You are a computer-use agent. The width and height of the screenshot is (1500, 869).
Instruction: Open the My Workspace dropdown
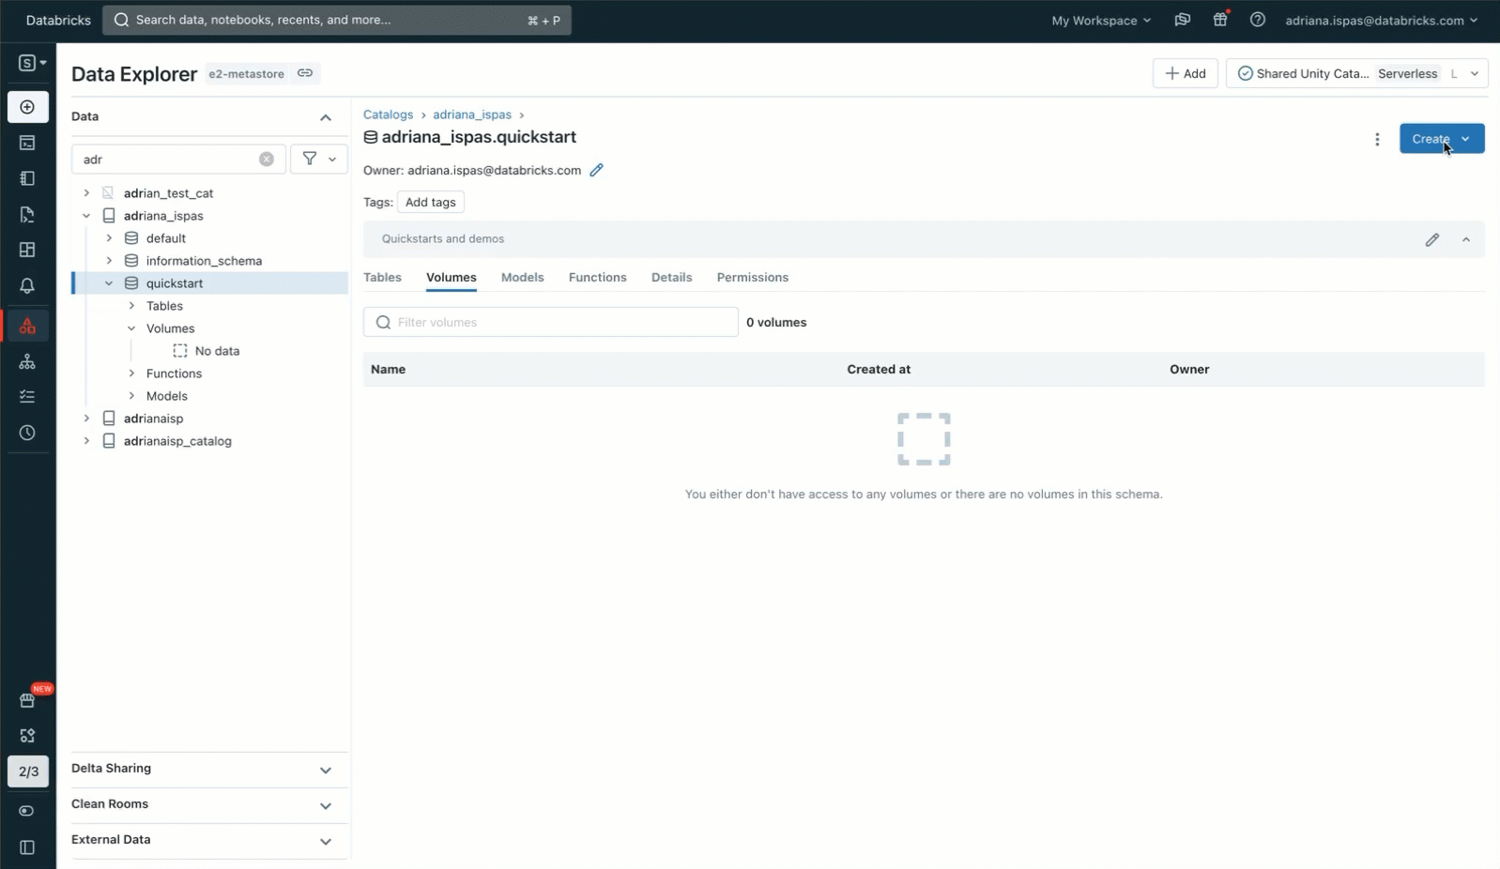point(1101,21)
